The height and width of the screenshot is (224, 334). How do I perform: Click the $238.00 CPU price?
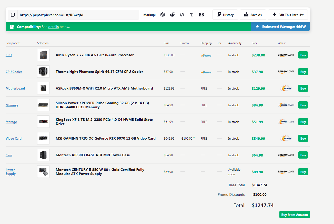pos(258,55)
